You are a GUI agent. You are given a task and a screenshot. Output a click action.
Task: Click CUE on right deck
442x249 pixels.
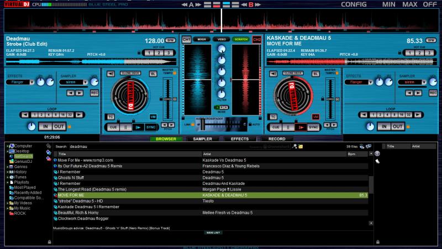[x=276, y=128]
